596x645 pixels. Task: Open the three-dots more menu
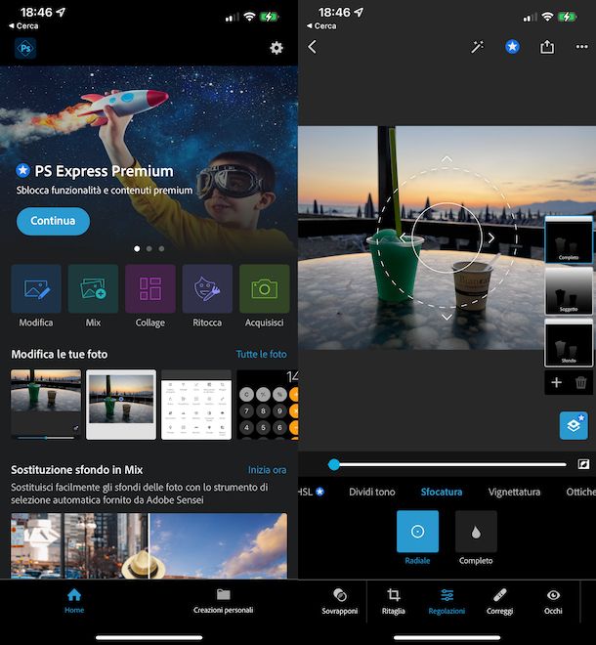point(581,47)
